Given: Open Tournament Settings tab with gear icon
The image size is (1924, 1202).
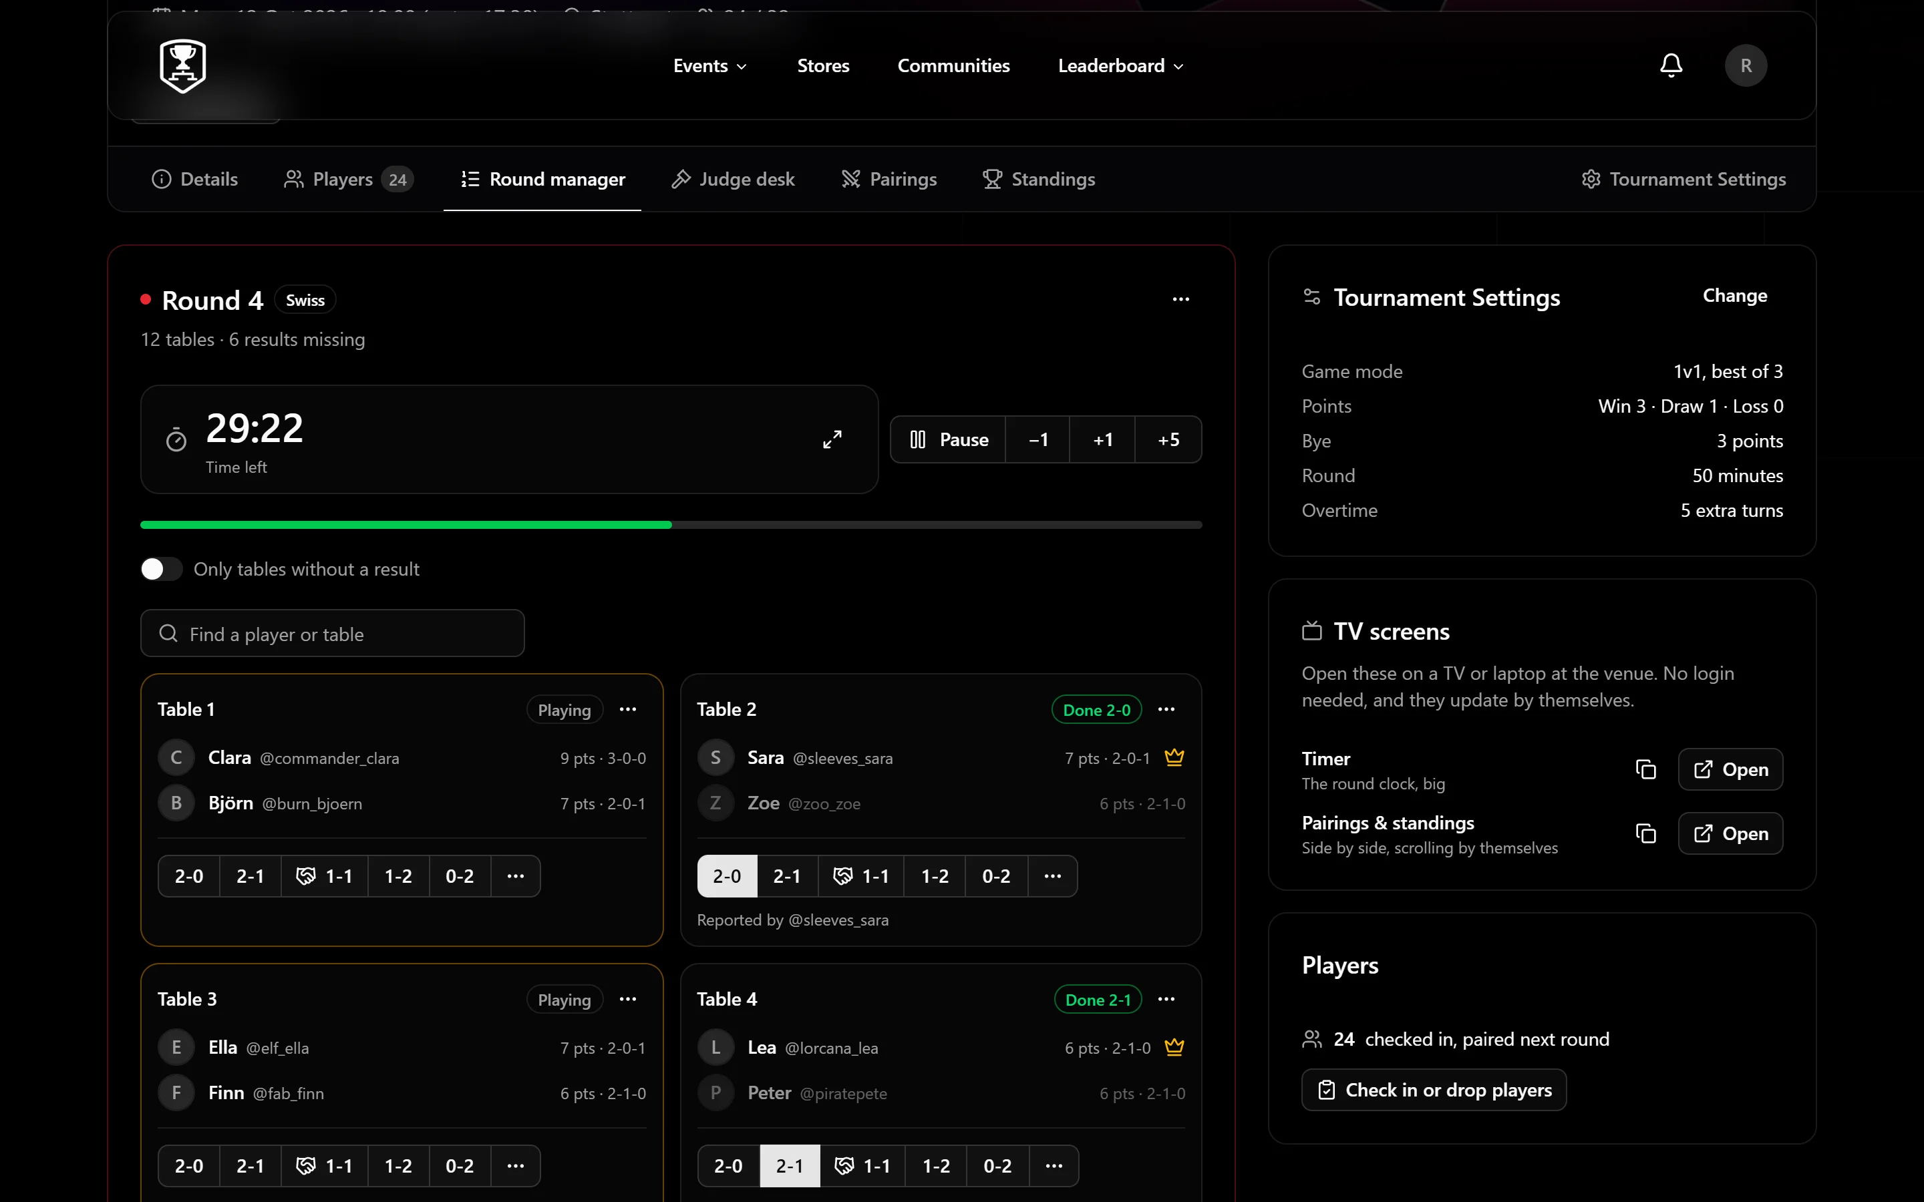Looking at the screenshot, I should click(x=1683, y=180).
